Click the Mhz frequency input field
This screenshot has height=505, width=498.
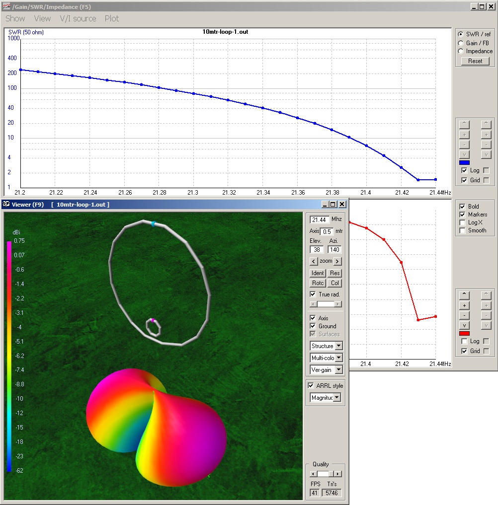click(319, 219)
